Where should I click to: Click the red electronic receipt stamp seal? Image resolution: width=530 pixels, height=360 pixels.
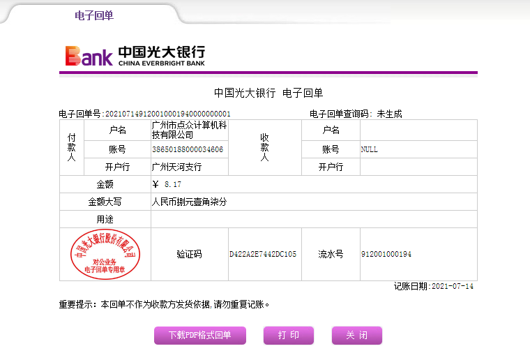[x=105, y=254]
